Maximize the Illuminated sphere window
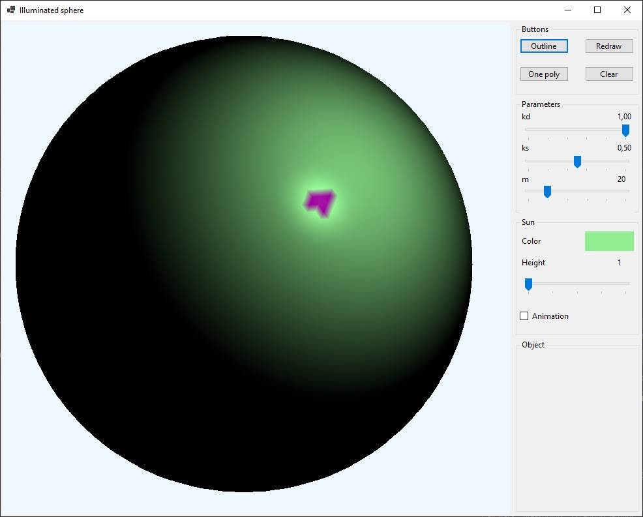 click(597, 10)
